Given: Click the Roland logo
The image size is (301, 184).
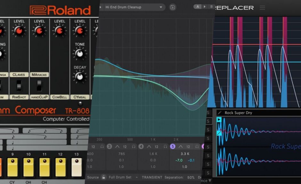Looking at the screenshot, I should (60, 10).
